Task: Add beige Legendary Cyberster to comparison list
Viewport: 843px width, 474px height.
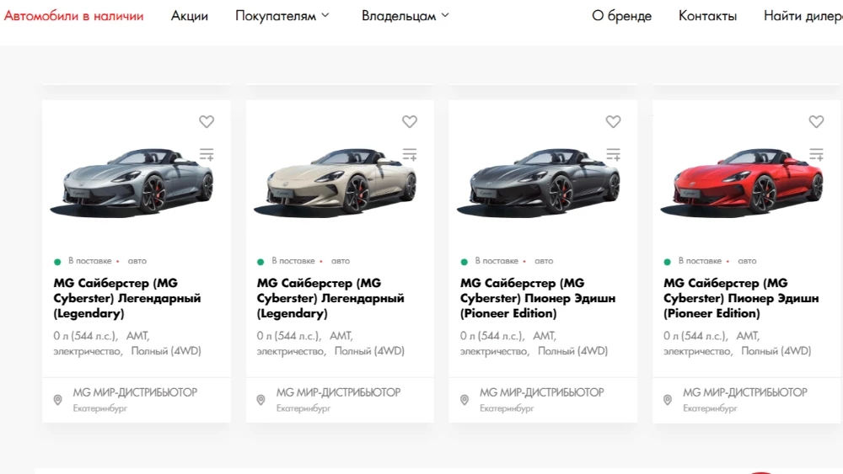Action: 410,155
